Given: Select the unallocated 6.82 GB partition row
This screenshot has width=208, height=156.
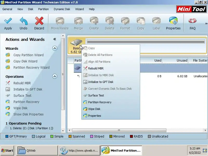Looking at the screenshot, I should click(138, 76).
